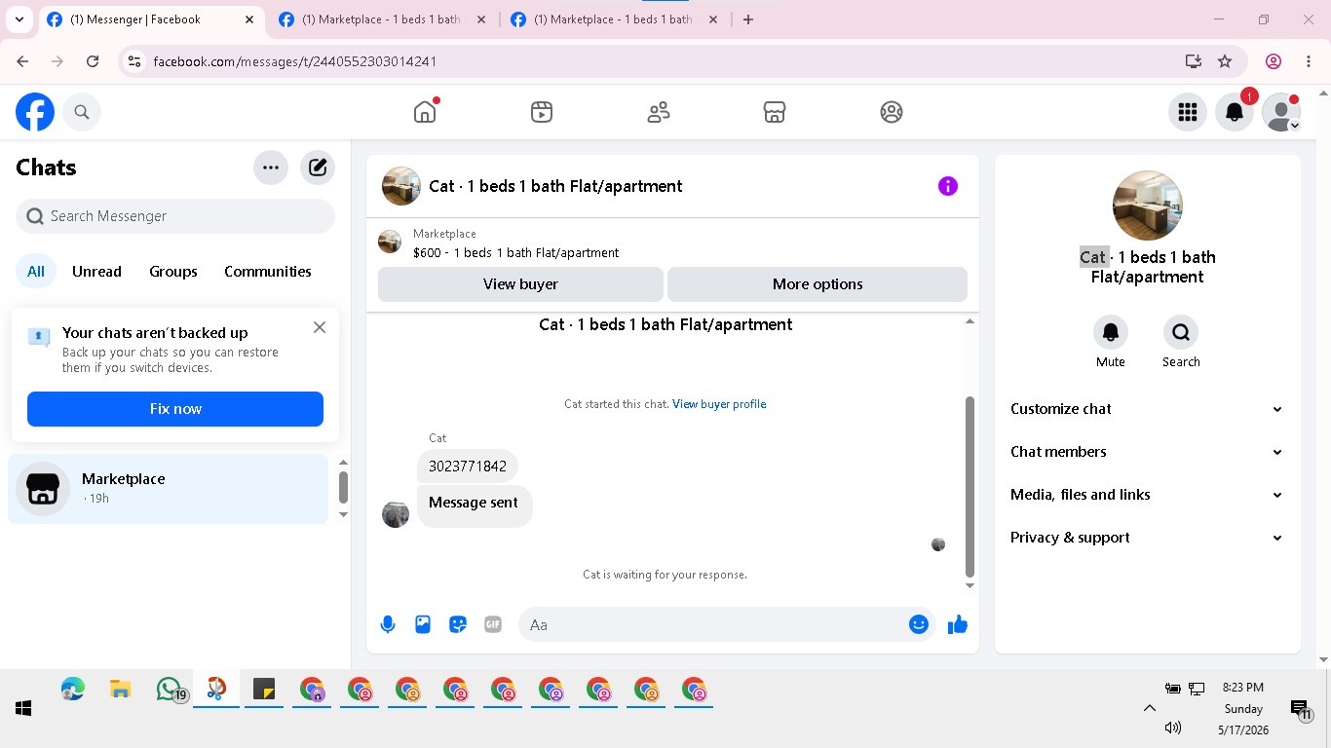The image size is (1331, 748).
Task: Choose a GIF with the GIF icon
Action: click(x=493, y=625)
